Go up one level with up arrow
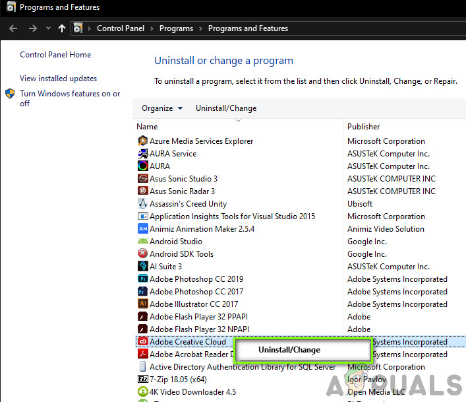This screenshot has height=402, width=466. coord(62,28)
